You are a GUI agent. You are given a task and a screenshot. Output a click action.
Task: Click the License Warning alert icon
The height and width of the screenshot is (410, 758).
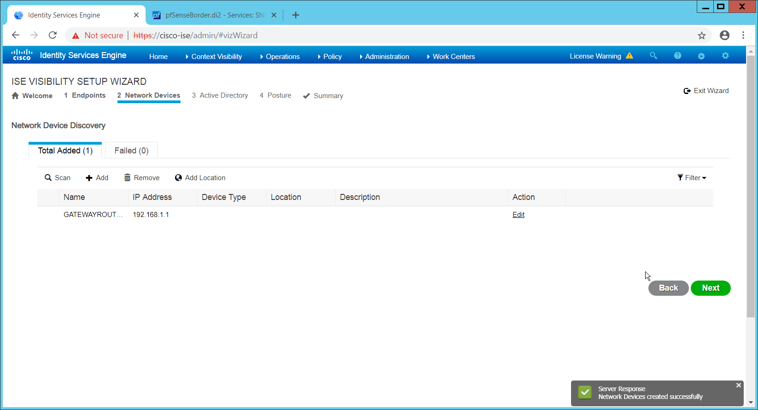(x=630, y=56)
